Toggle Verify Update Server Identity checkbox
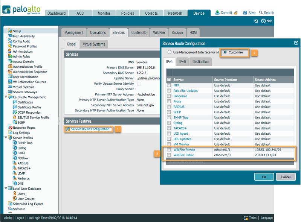301x222 pixels. (x=139, y=84)
